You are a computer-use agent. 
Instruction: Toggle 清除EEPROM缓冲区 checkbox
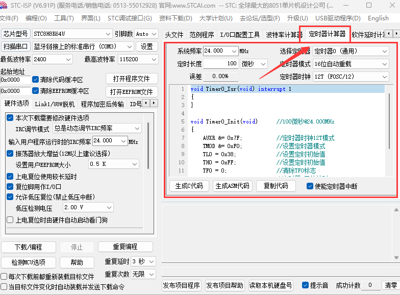(36, 91)
